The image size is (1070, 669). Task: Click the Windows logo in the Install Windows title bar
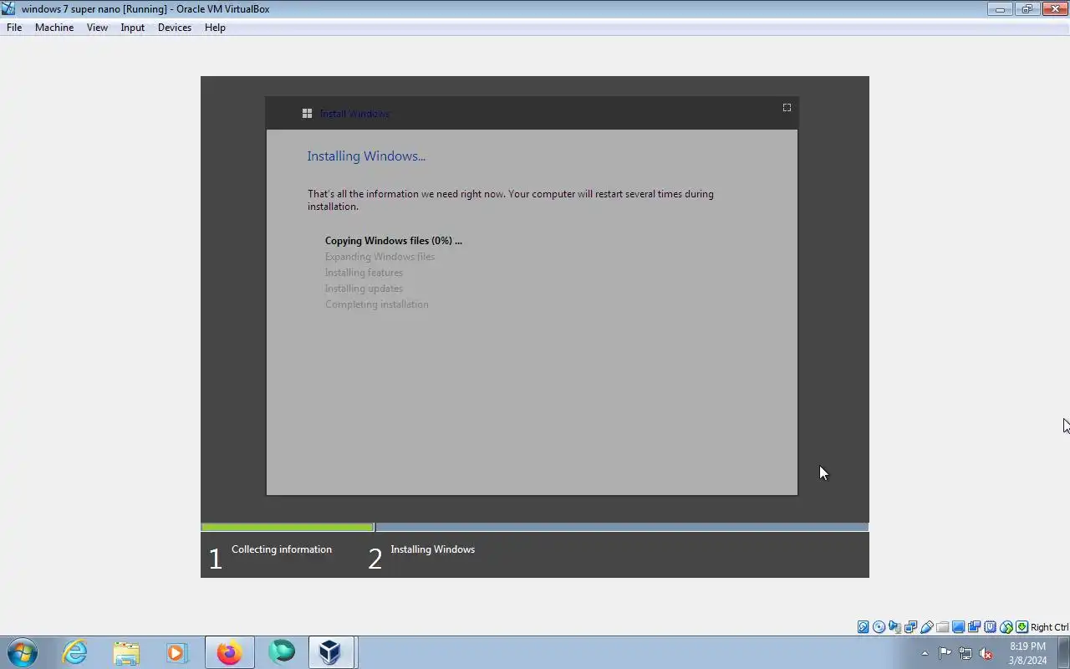307,113
